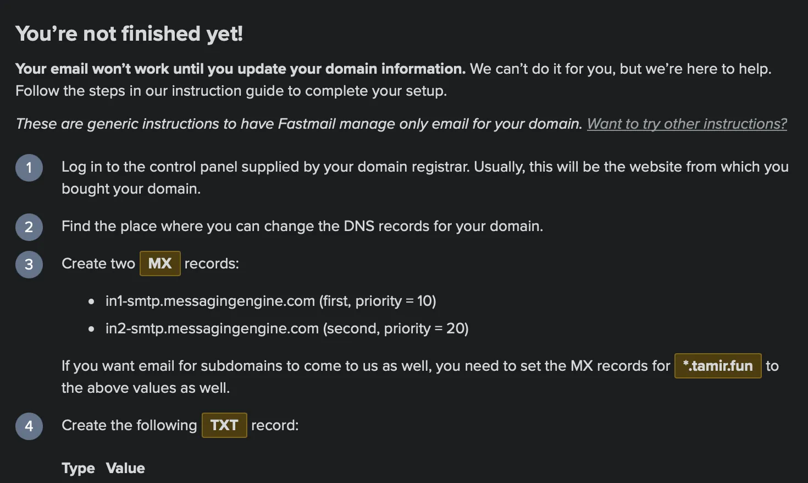Screen dimensions: 808x483
Task: Click the MX record type badge
Action: 160,264
